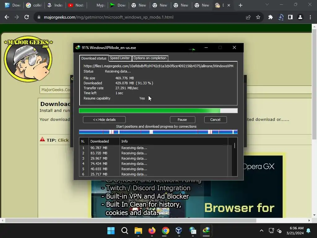
Task: Click the green download progress bar
Action: [x=158, y=111]
